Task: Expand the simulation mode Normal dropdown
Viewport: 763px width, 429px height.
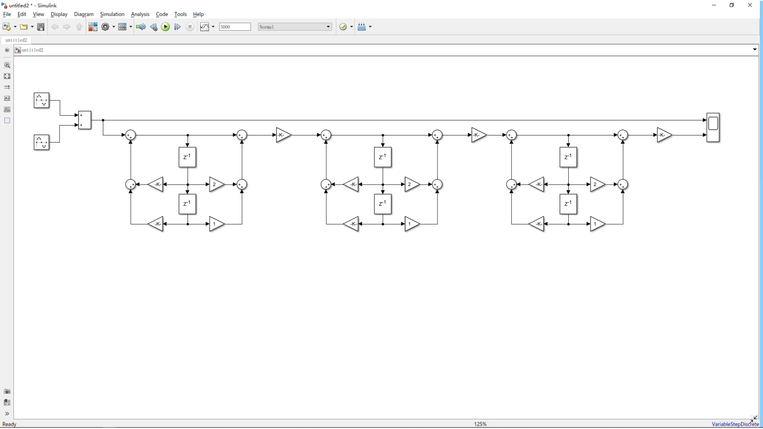Action: tap(328, 27)
